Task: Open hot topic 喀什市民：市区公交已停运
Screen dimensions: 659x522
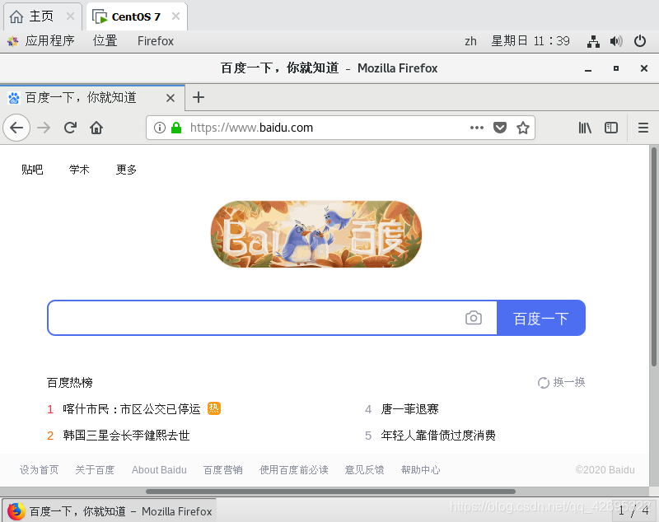Action: [132, 409]
